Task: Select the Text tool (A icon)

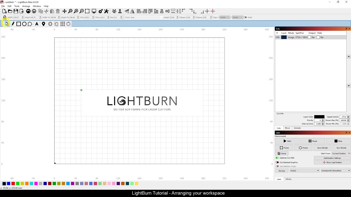Action: (x=37, y=24)
